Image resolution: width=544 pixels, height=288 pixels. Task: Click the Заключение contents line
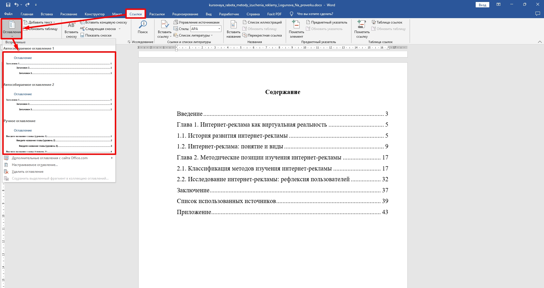282,190
